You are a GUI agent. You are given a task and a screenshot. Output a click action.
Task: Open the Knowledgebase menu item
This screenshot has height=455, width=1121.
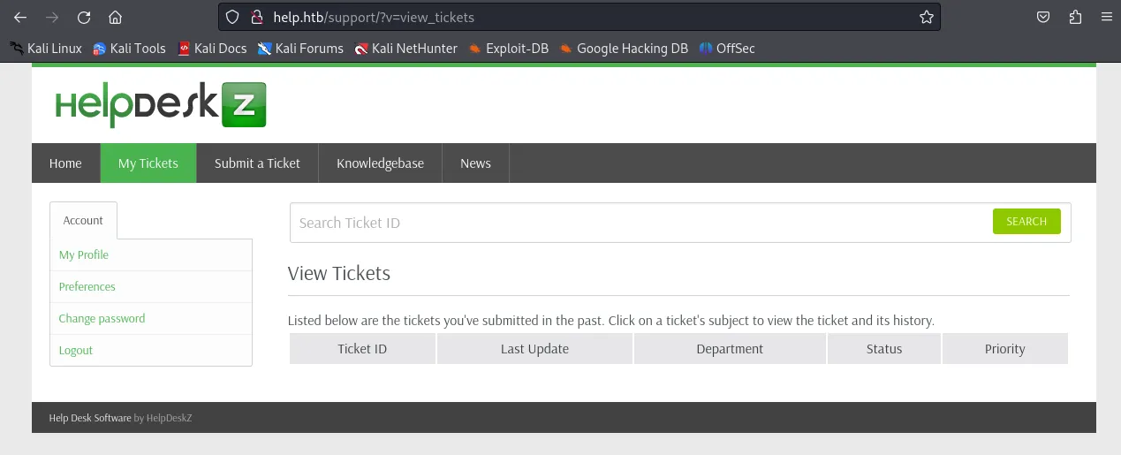pyautogui.click(x=380, y=163)
